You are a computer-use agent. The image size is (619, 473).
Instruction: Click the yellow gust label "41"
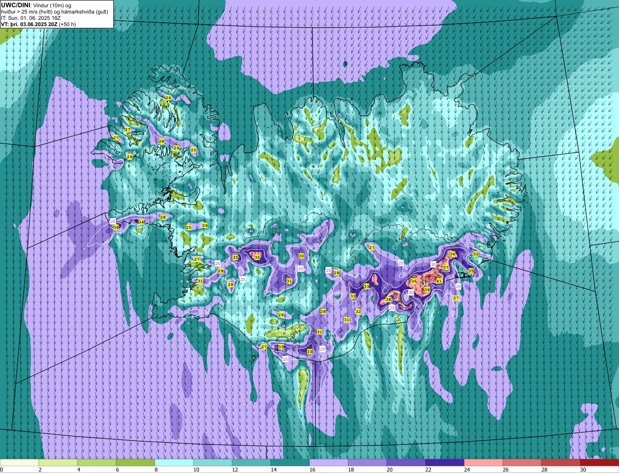pos(439,281)
